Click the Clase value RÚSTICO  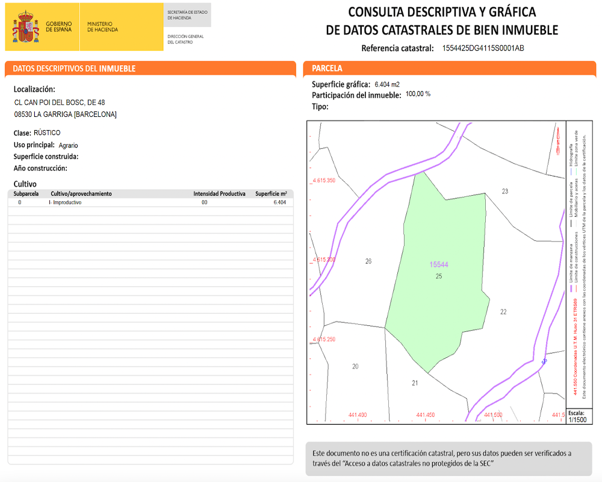click(47, 133)
